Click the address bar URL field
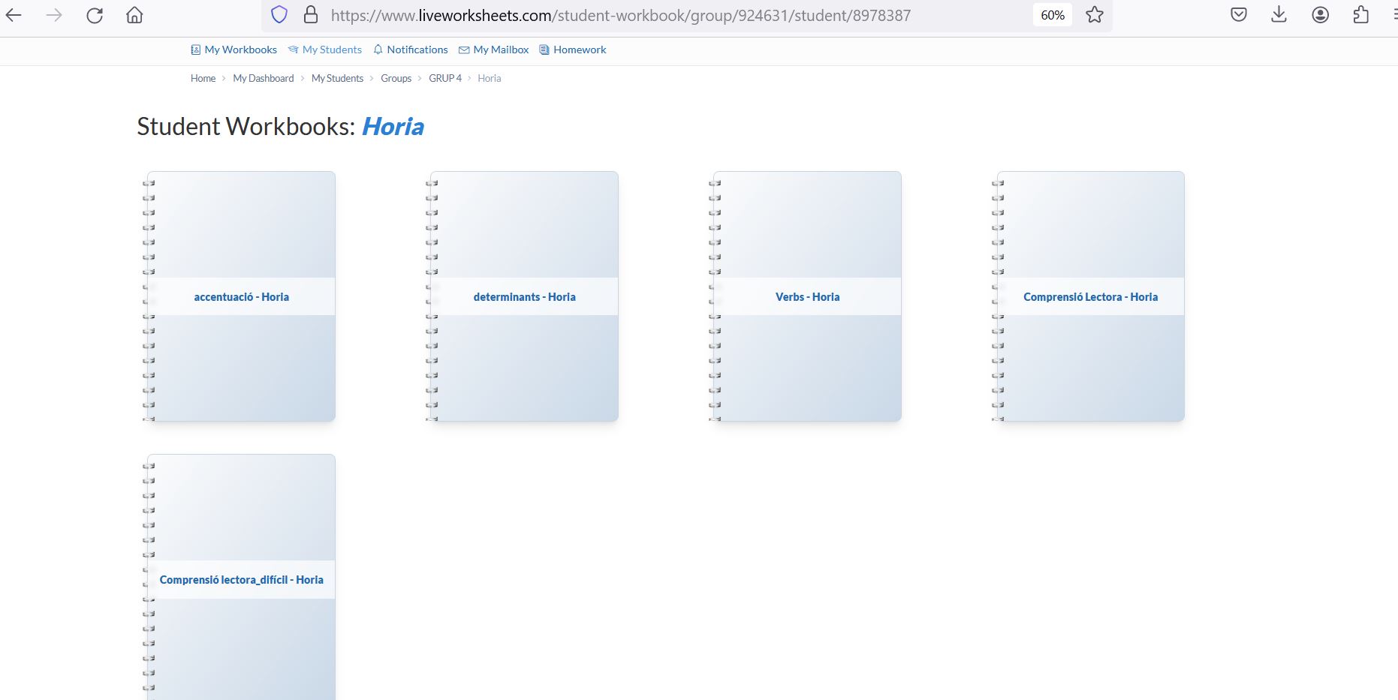The width and height of the screenshot is (1398, 700). [620, 15]
